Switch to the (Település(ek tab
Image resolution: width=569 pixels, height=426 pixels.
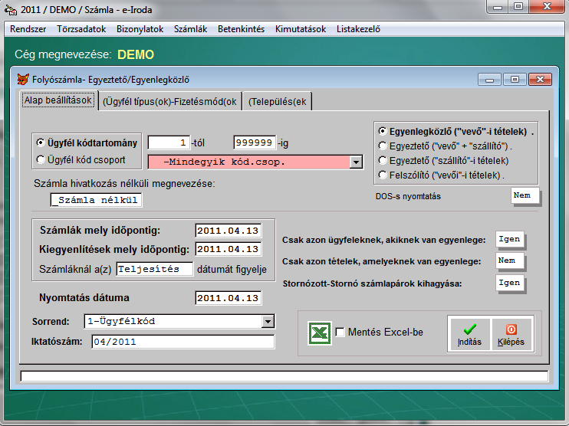pyautogui.click(x=278, y=101)
